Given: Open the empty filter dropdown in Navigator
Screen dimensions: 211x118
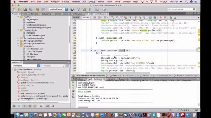Looking at the screenshot, I should pyautogui.click(x=53, y=66).
